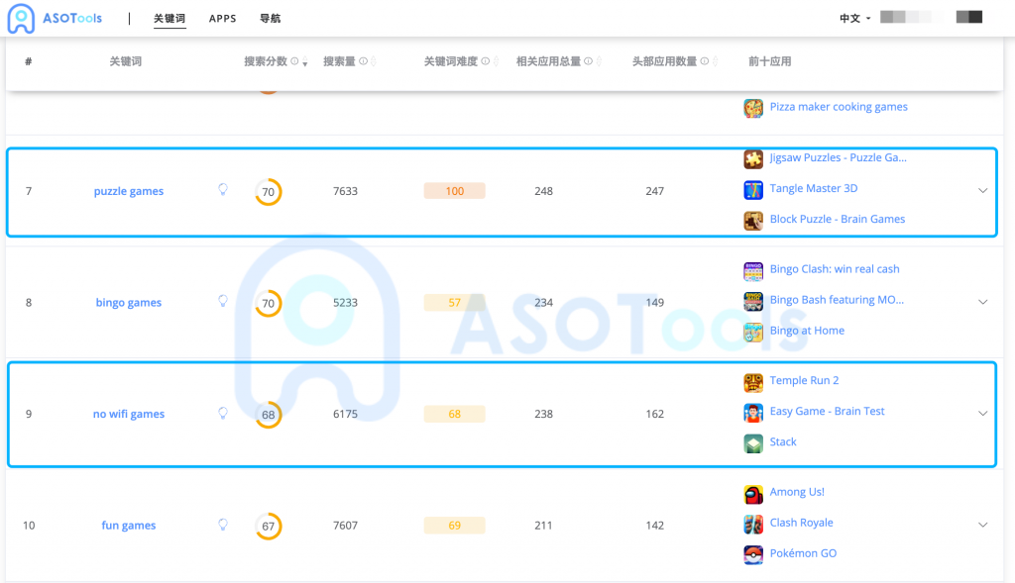Open Bingo Clash: win real cash link
This screenshot has height=583, width=1015.
(835, 269)
